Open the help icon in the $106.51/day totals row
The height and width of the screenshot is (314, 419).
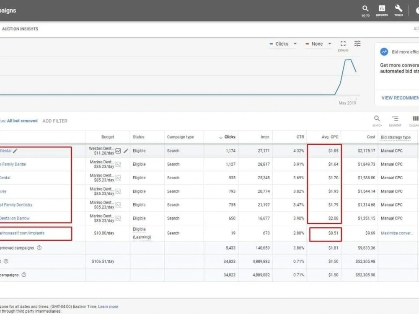6,261
